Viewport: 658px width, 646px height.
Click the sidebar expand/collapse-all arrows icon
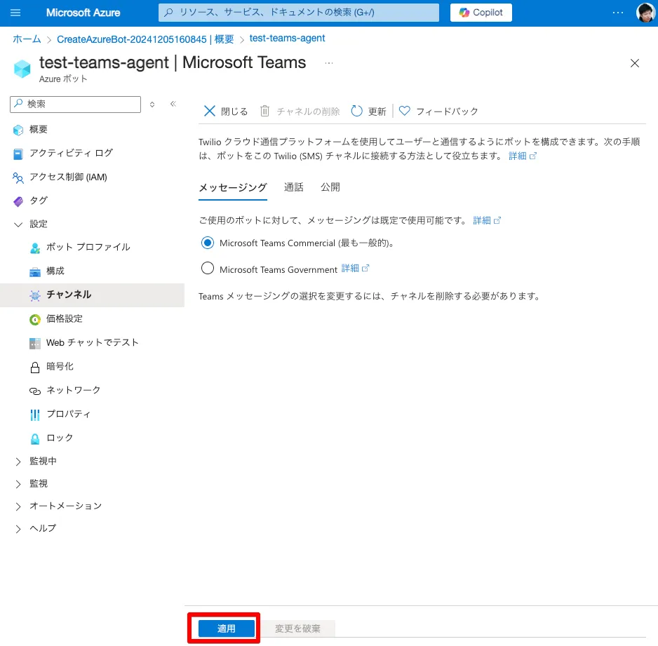pyautogui.click(x=152, y=104)
